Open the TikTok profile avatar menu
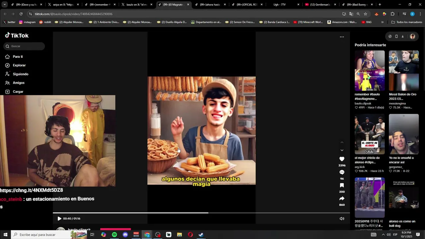This screenshot has width=425, height=239. coord(412,37)
